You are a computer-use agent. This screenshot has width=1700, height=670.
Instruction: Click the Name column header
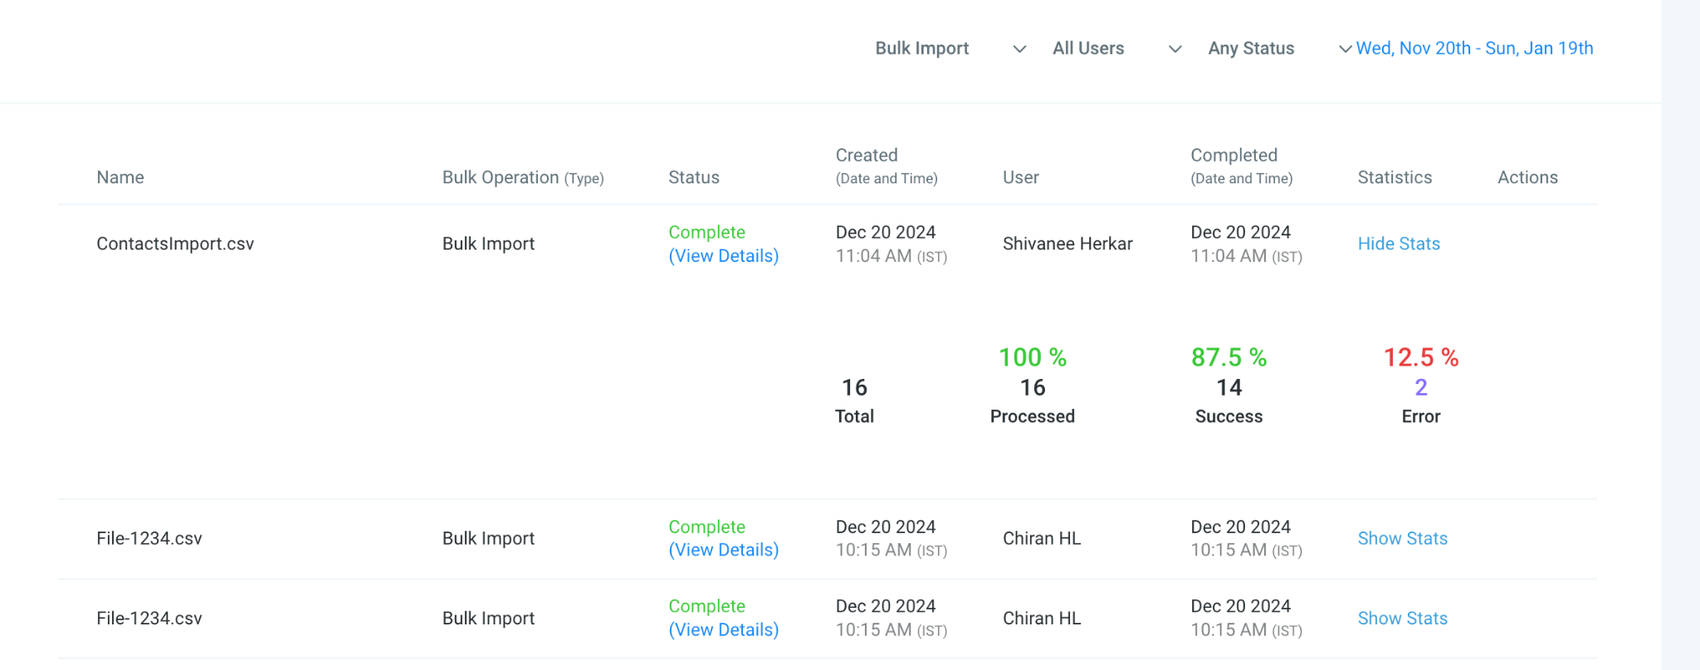coord(120,177)
